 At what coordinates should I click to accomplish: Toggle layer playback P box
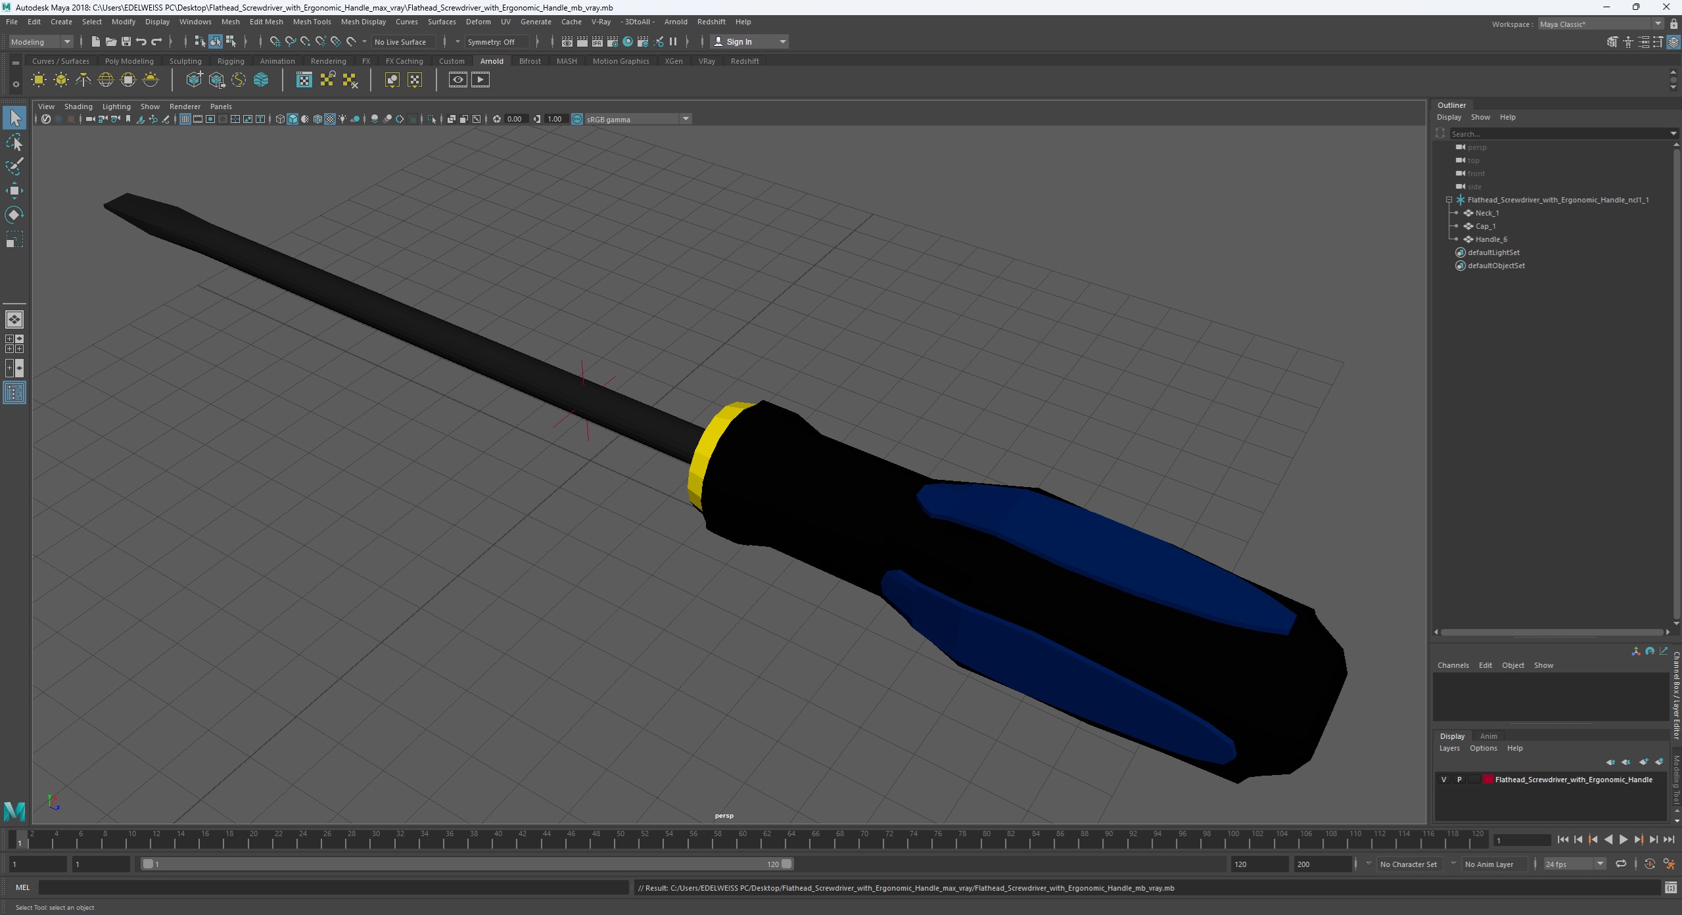[1460, 780]
